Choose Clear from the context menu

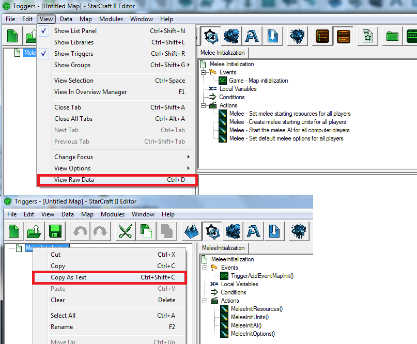coord(110,300)
